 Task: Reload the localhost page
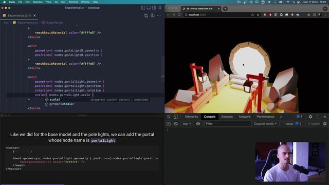coord(179,15)
